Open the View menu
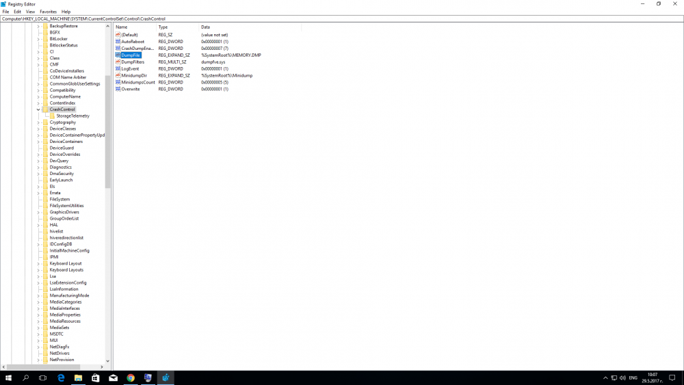Image resolution: width=684 pixels, height=385 pixels. pyautogui.click(x=30, y=12)
